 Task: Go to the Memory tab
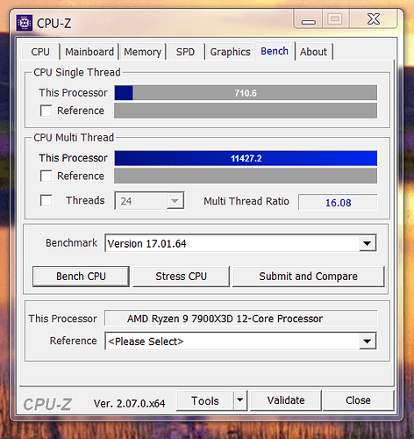(142, 52)
